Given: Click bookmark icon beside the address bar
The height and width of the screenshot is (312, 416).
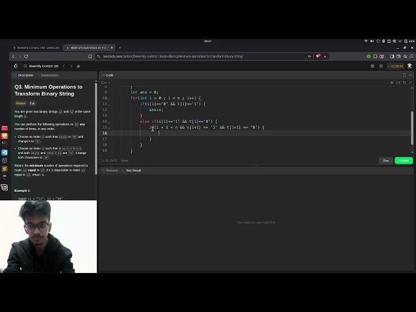Looking at the screenshot, I should (90, 57).
